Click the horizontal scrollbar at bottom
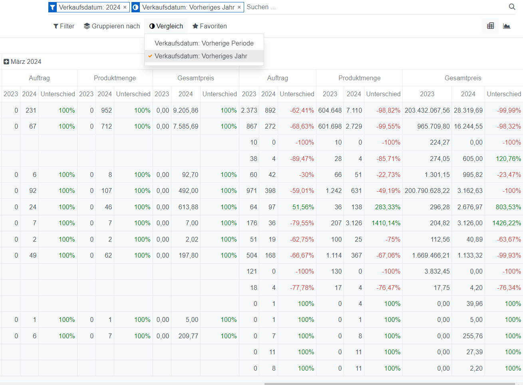The width and height of the screenshot is (523, 385). [x=390, y=383]
